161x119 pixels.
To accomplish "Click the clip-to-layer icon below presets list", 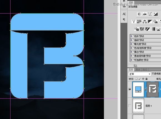I will pyautogui.click(x=135, y=66).
